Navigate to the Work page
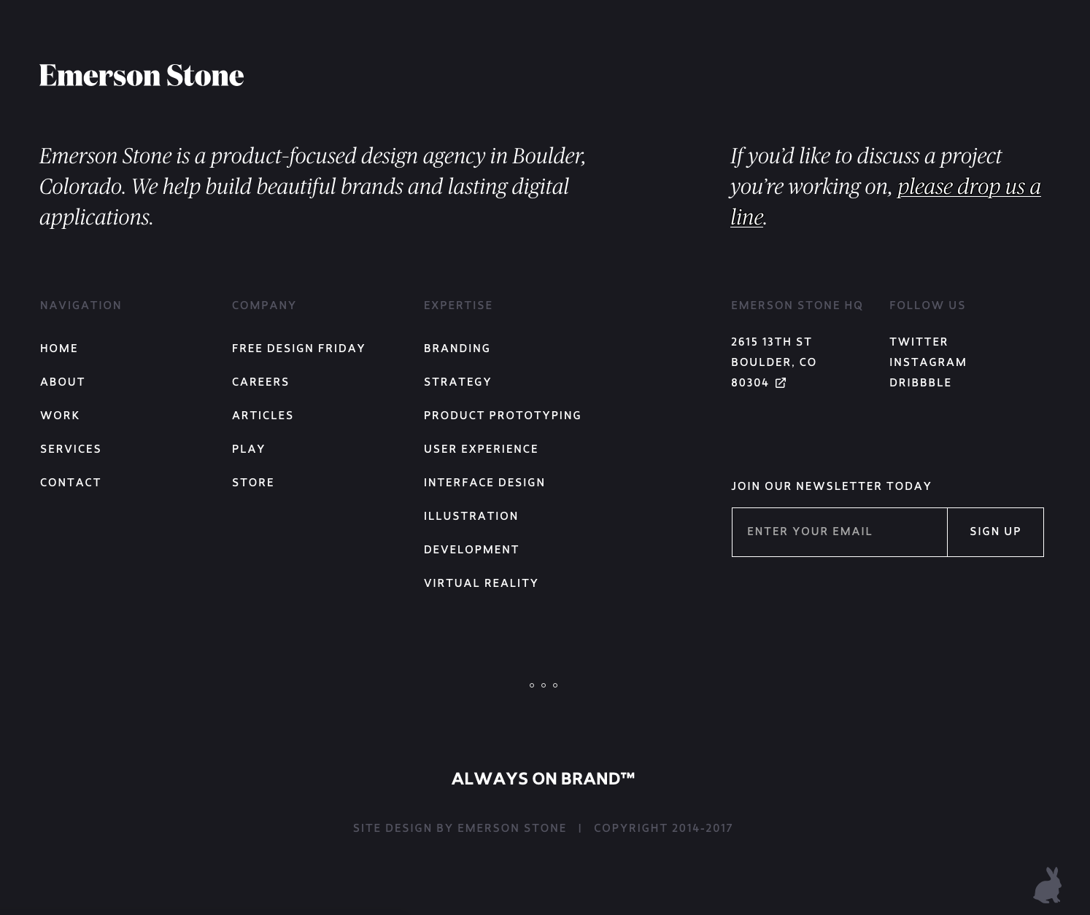Screen dimensions: 1090x915 coord(60,416)
